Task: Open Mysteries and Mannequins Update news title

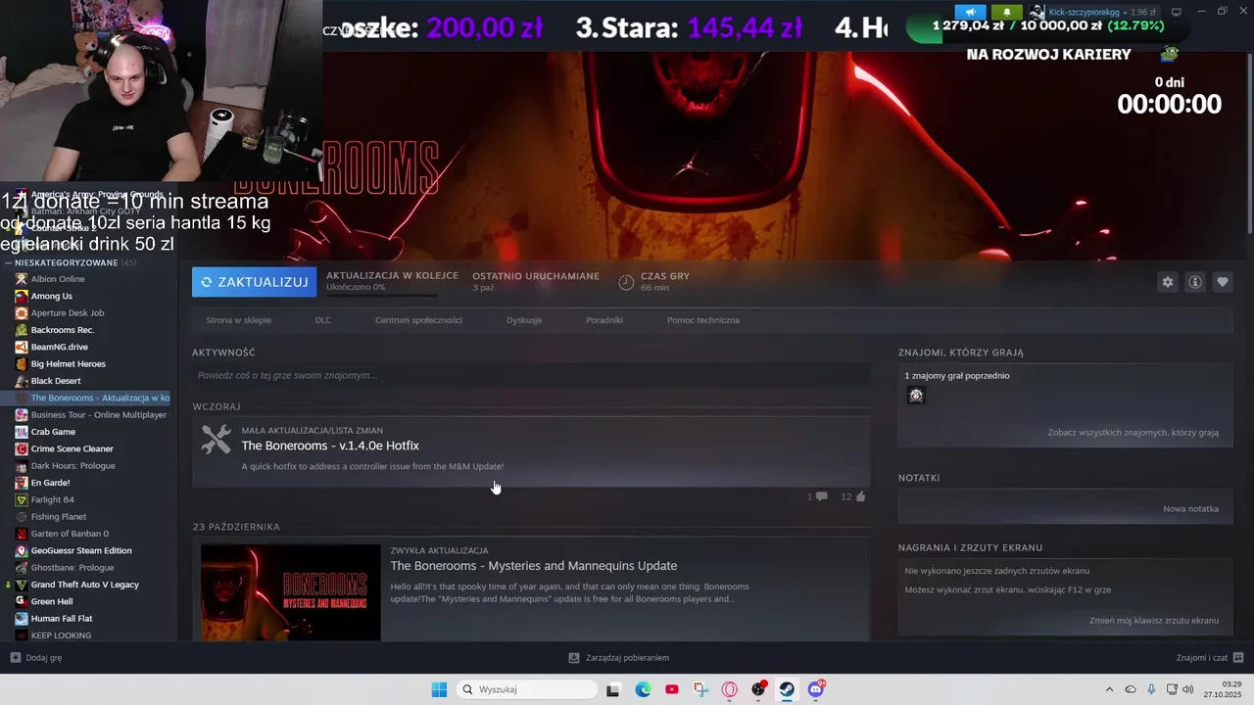Action: pos(534,566)
